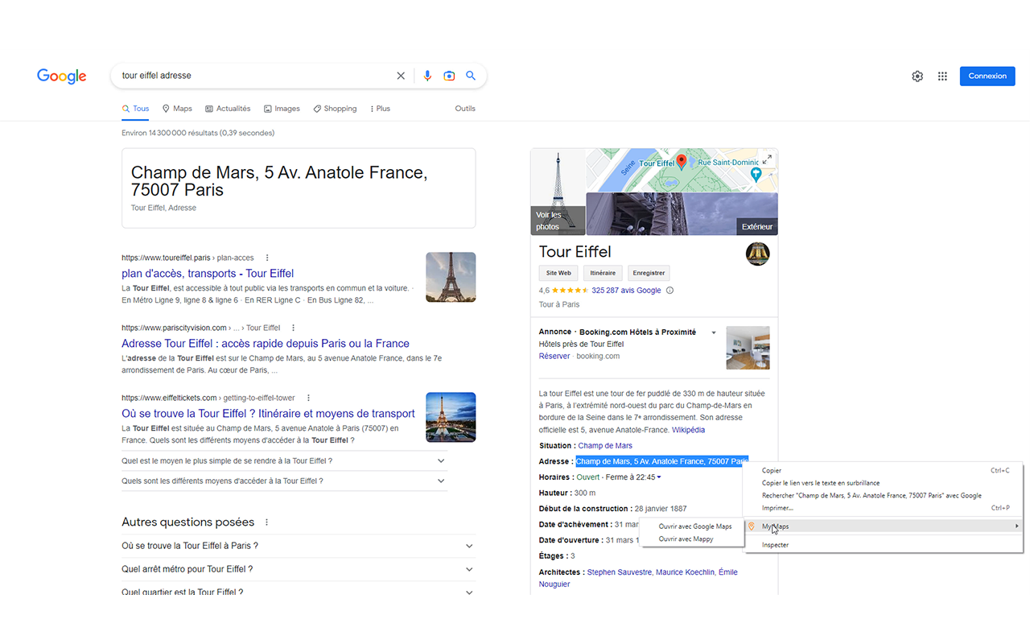Open Où se trouve la Tour Eiffel result
The image size is (1030, 644).
coord(268,414)
